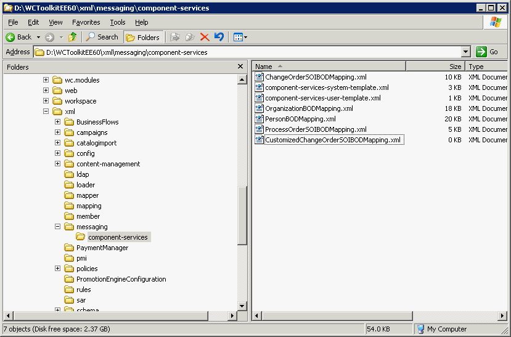Open the Search pane
511x337 pixels.
(102, 37)
